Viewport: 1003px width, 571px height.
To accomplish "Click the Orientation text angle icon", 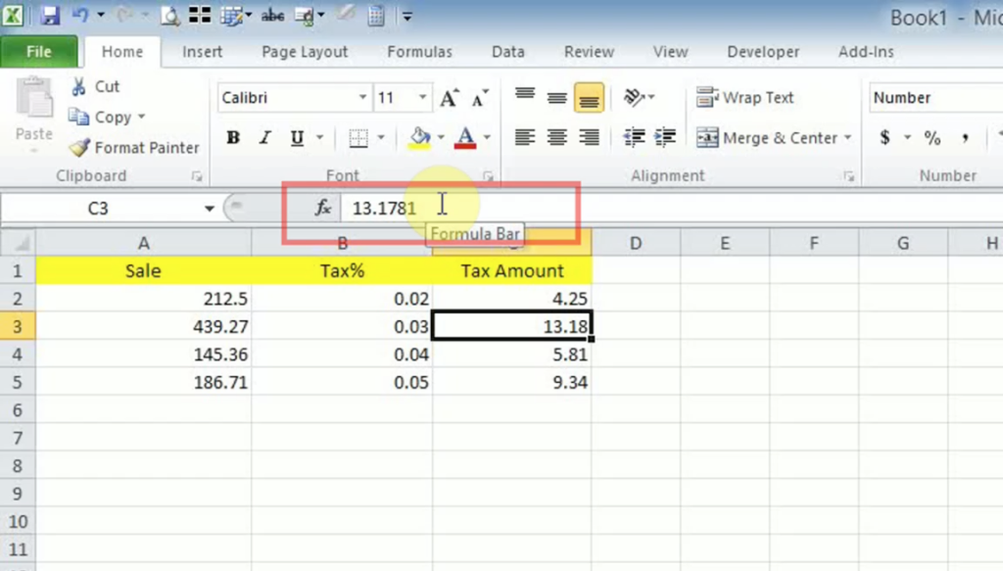I will 634,97.
